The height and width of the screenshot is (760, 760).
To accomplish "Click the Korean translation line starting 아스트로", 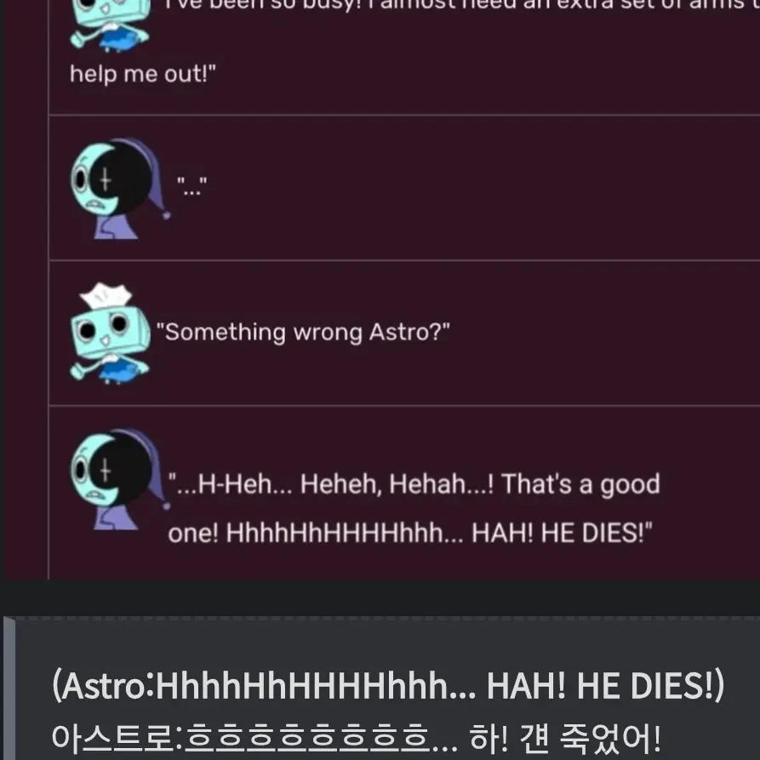I will click(x=356, y=739).
